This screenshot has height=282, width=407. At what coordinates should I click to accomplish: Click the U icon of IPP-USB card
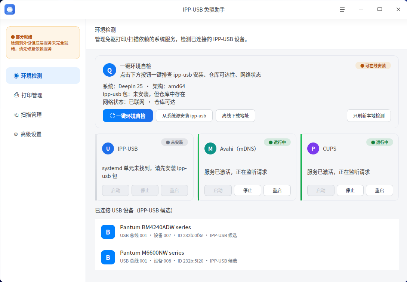tap(108, 148)
